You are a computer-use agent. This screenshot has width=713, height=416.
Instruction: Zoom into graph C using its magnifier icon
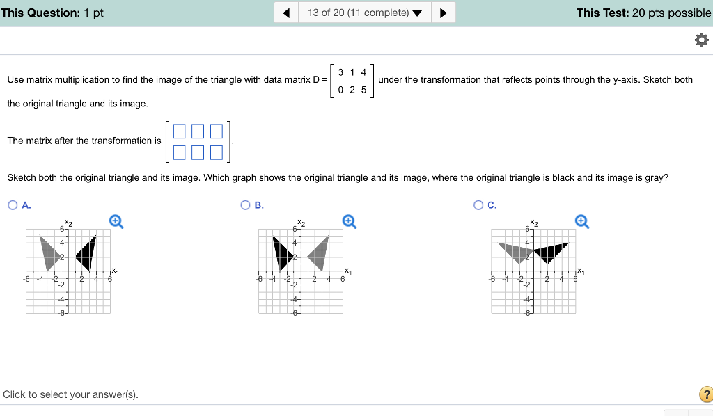[581, 221]
